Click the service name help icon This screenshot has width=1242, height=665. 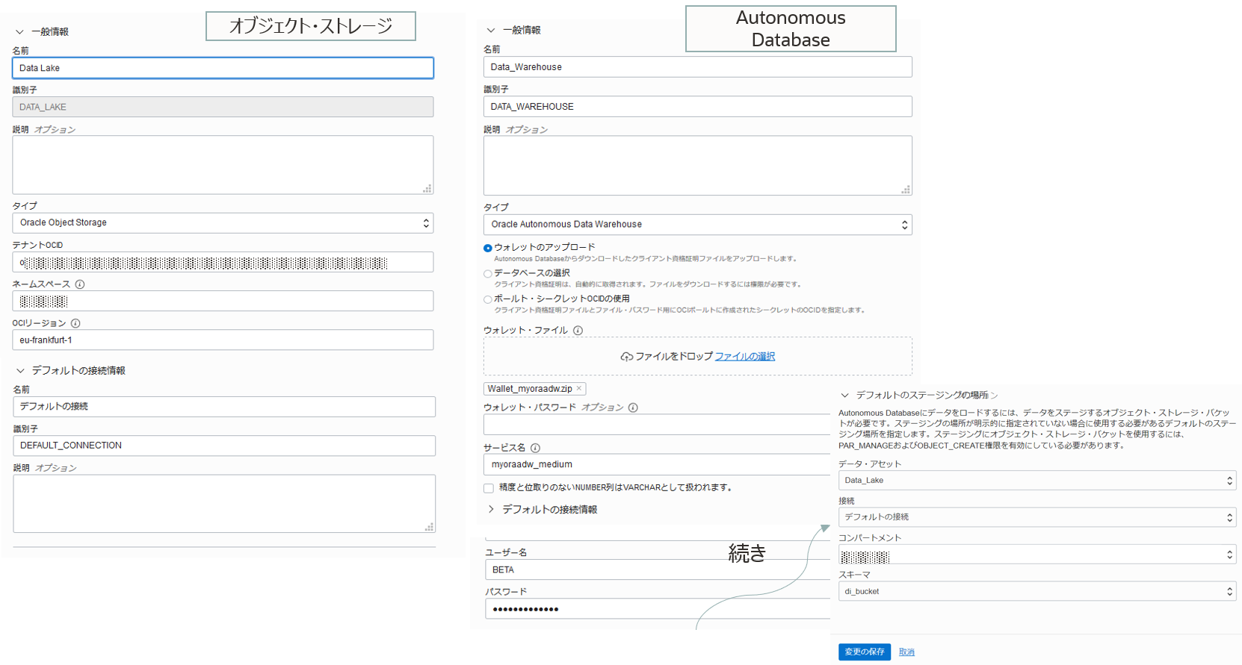(535, 448)
